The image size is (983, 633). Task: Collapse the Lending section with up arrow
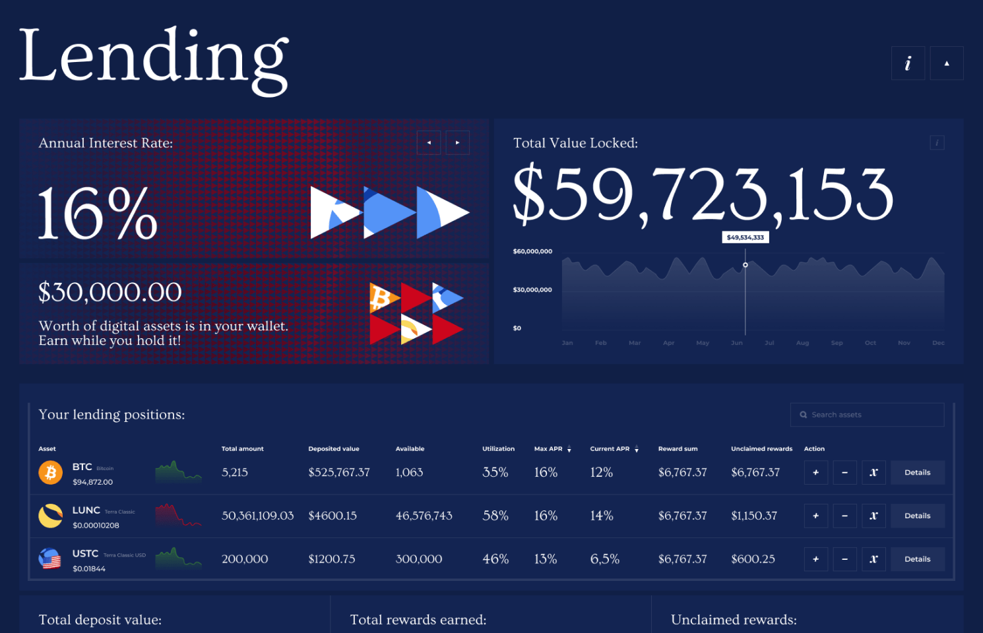pyautogui.click(x=947, y=63)
